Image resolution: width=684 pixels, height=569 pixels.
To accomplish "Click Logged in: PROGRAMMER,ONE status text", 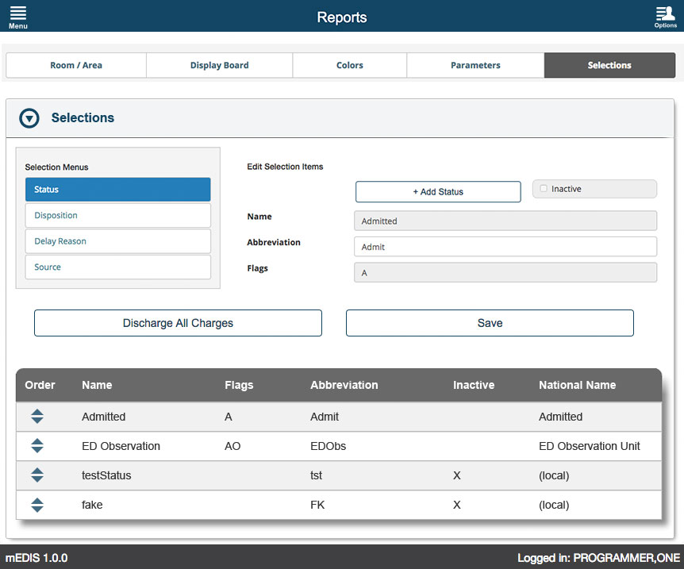I will pyautogui.click(x=598, y=558).
